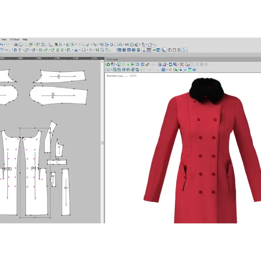Viewport: 261px width, 261px height.
Task: Toggle the avatar model view button
Action: pyautogui.click(x=144, y=50)
